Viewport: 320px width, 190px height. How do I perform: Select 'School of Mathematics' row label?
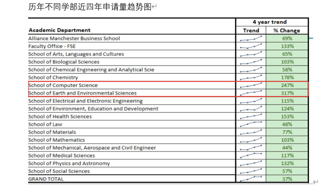point(56,140)
